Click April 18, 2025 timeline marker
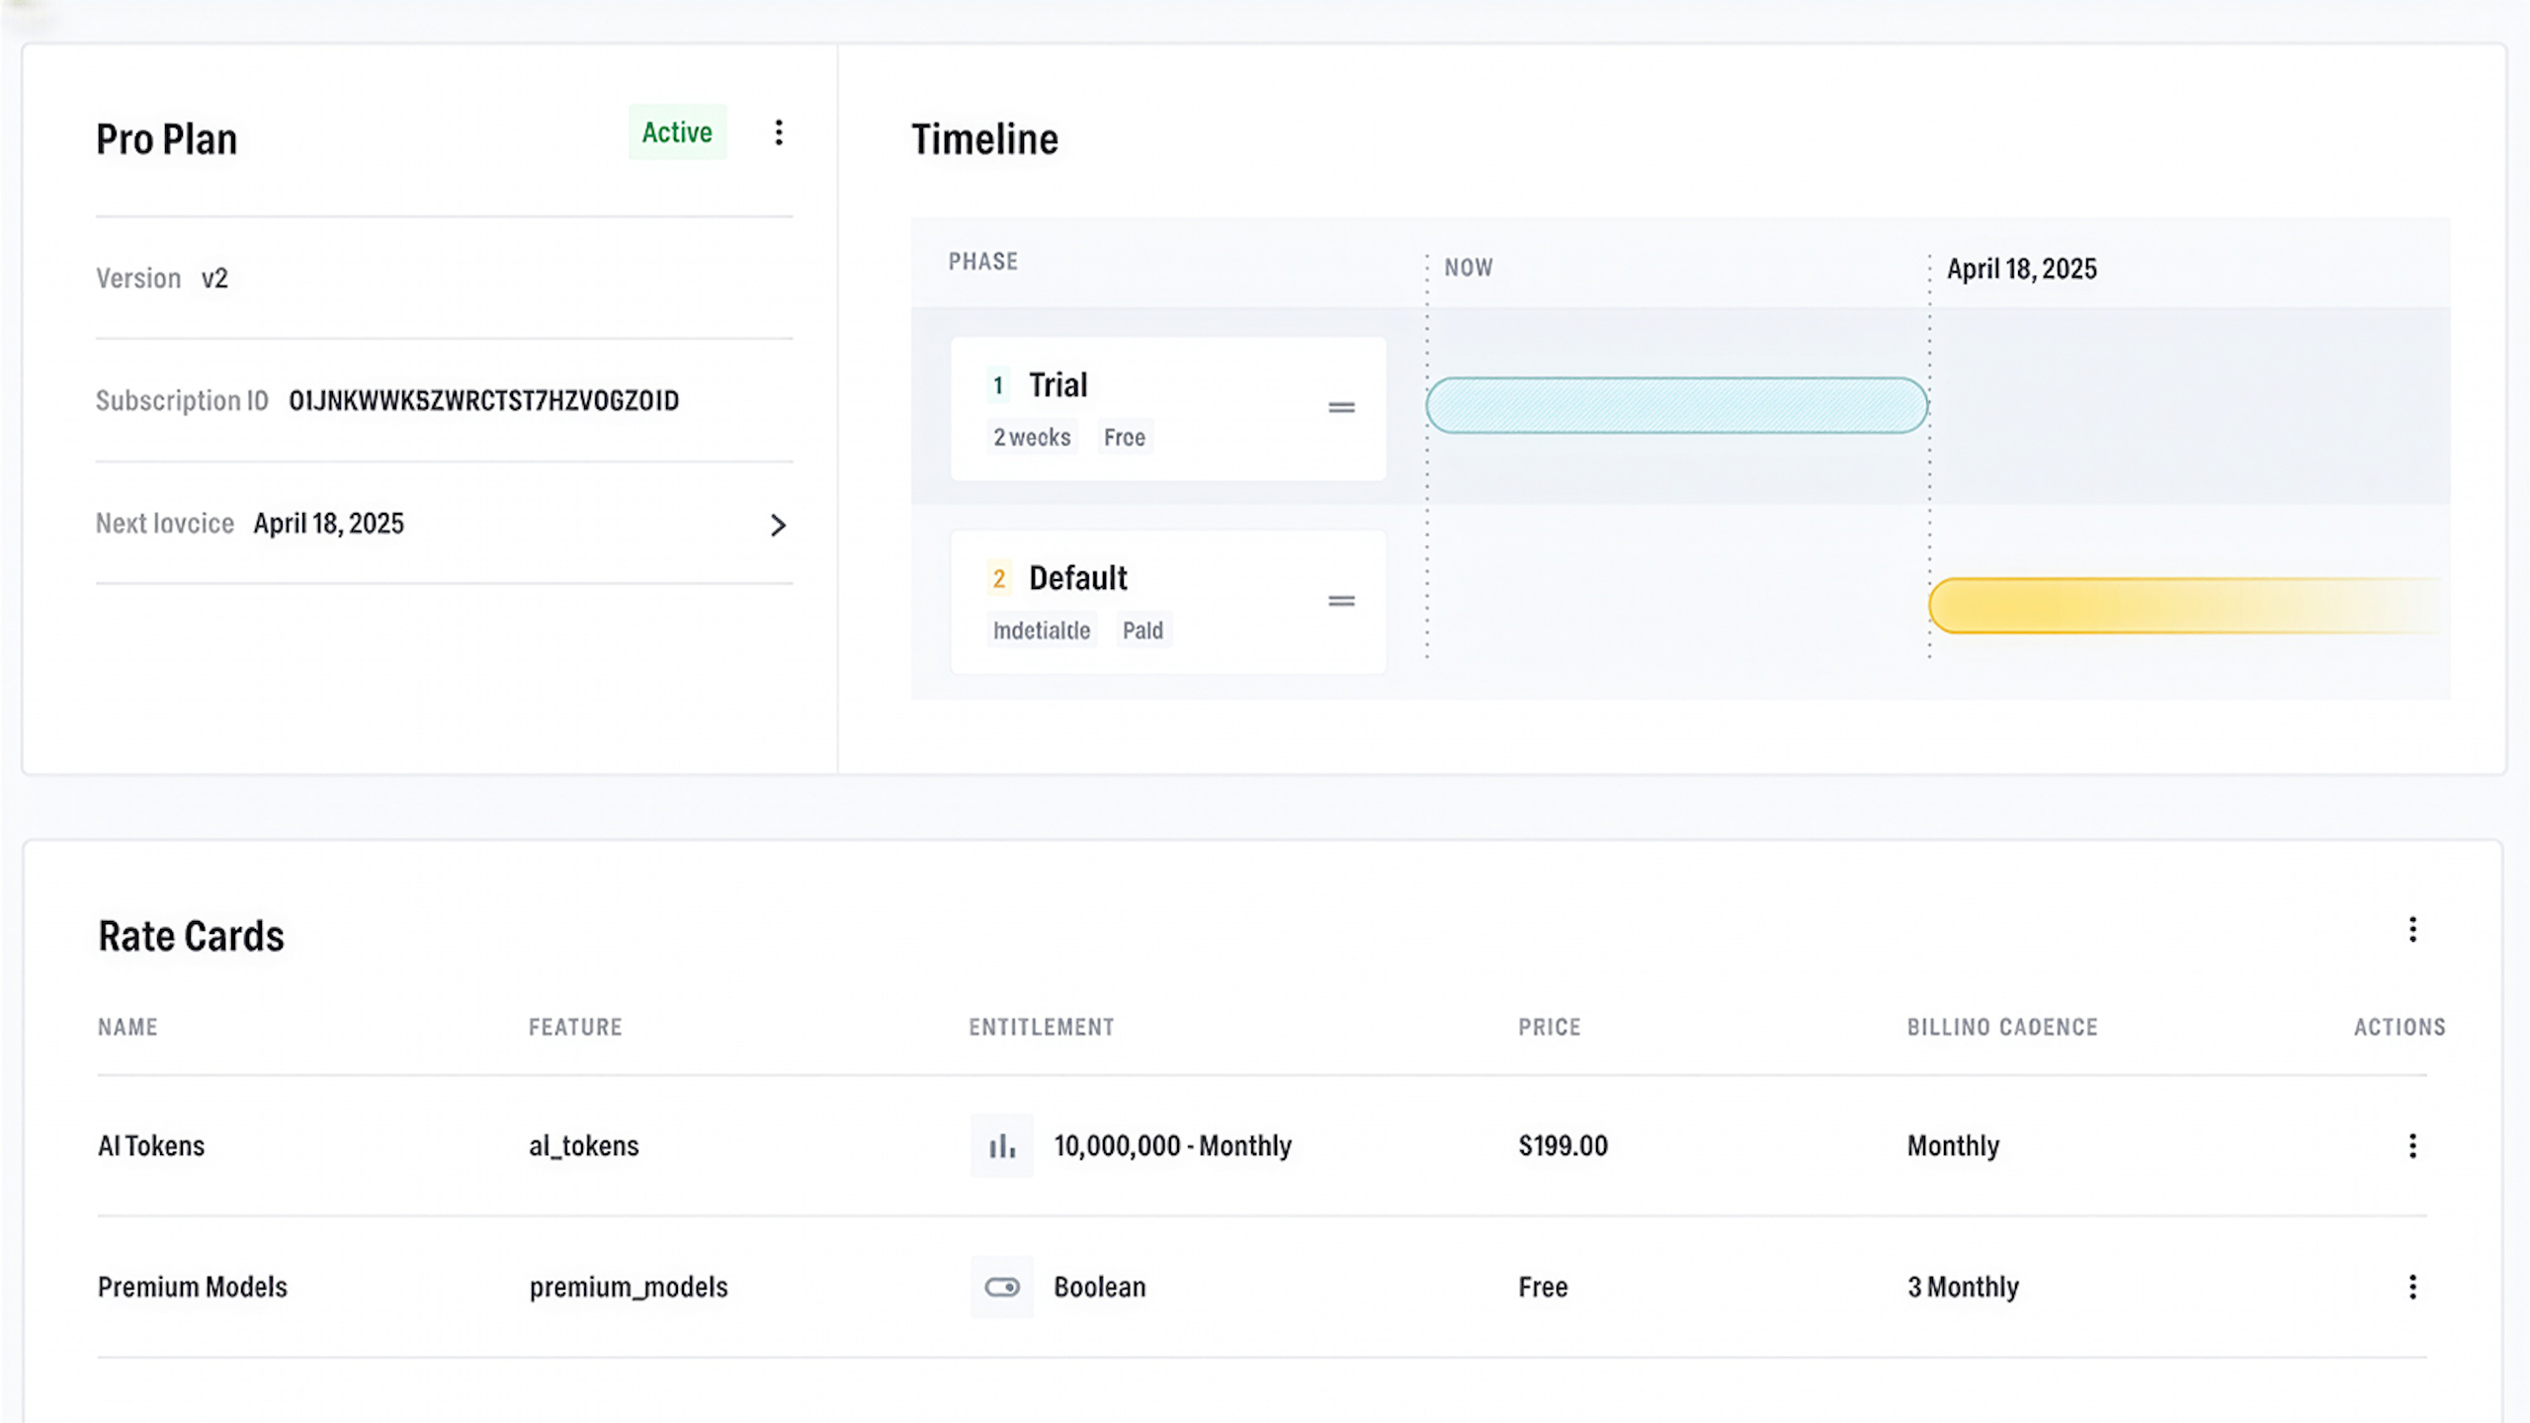This screenshot has height=1423, width=2530. point(2021,269)
